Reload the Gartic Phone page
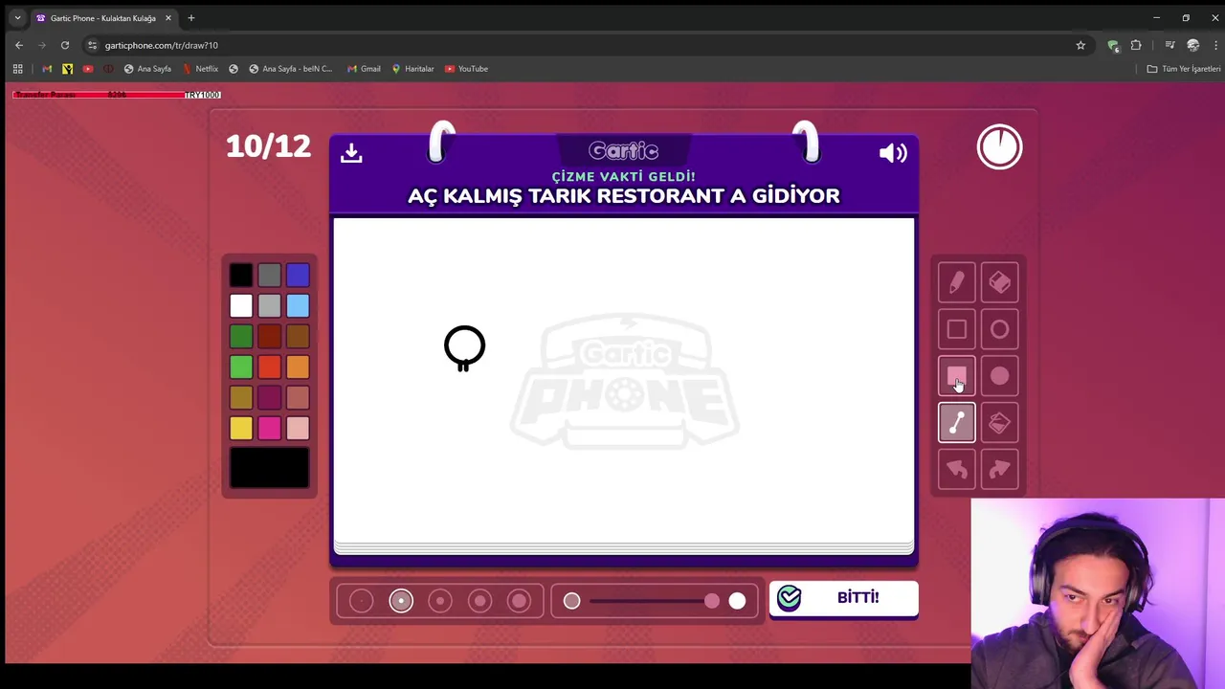Screen dimensions: 1225x689 click(x=65, y=45)
